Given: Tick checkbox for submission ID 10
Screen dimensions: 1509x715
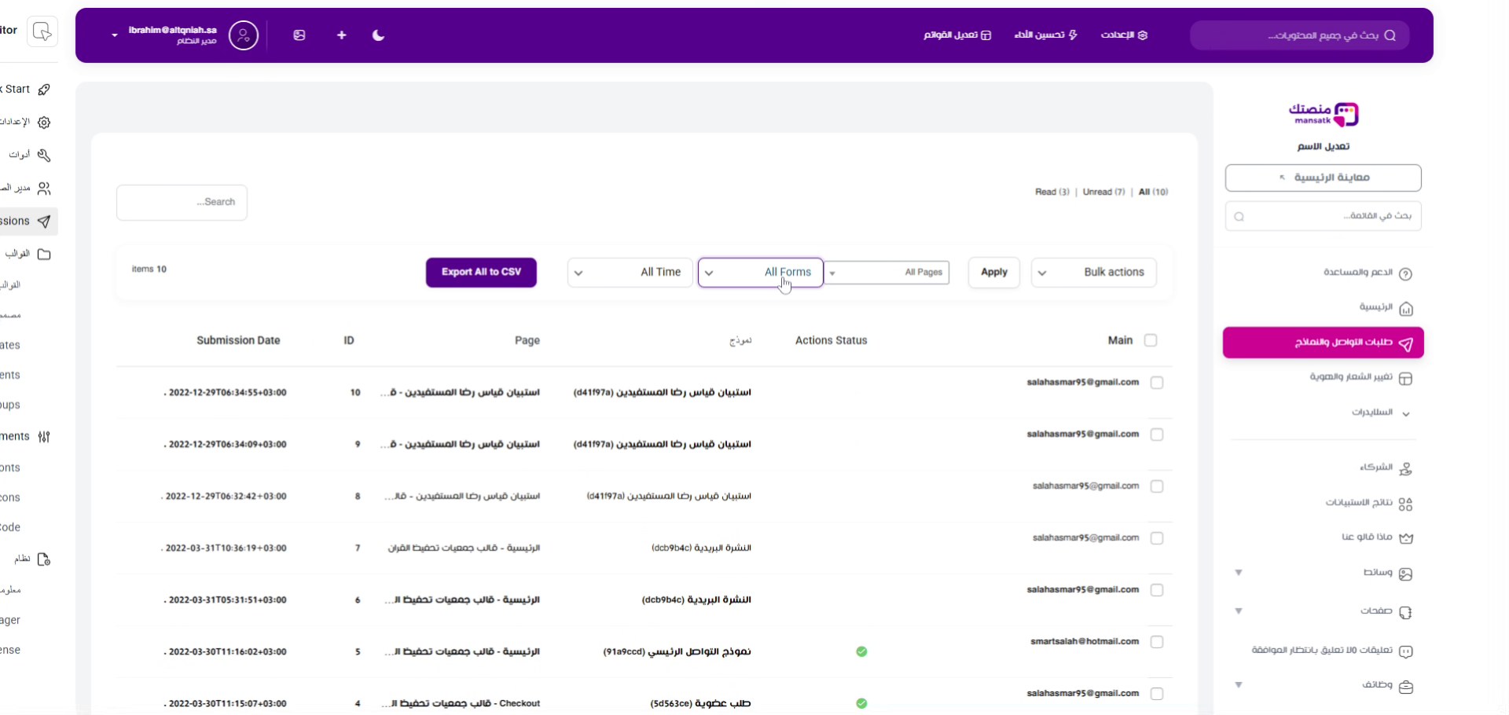Looking at the screenshot, I should 1156,383.
